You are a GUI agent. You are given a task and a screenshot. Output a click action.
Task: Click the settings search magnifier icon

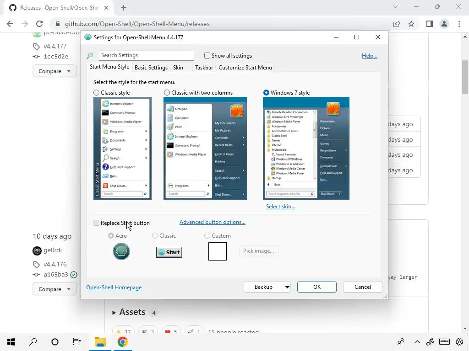pos(90,55)
